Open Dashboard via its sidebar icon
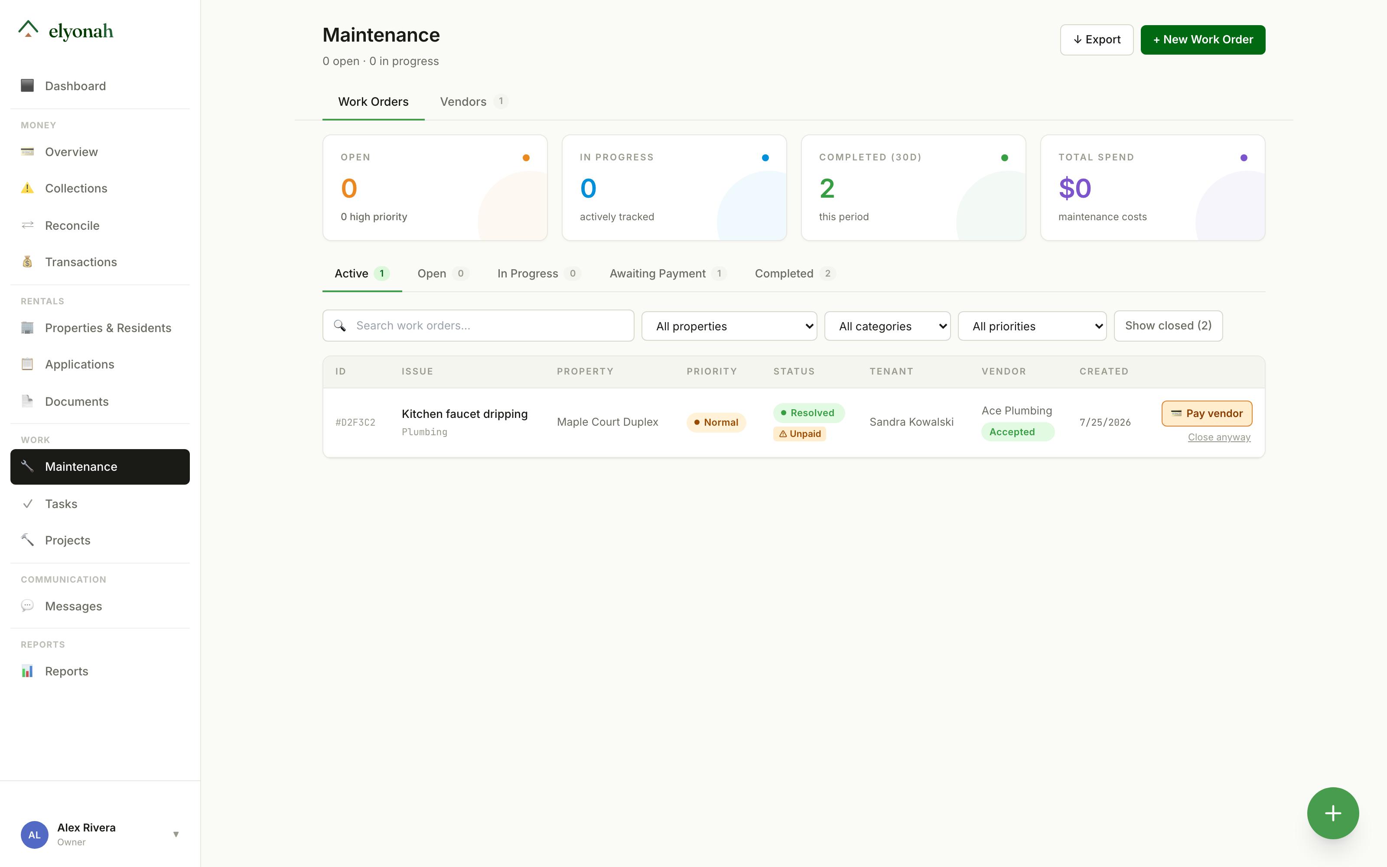Screen dimensions: 1387x867 pyautogui.click(x=27, y=85)
